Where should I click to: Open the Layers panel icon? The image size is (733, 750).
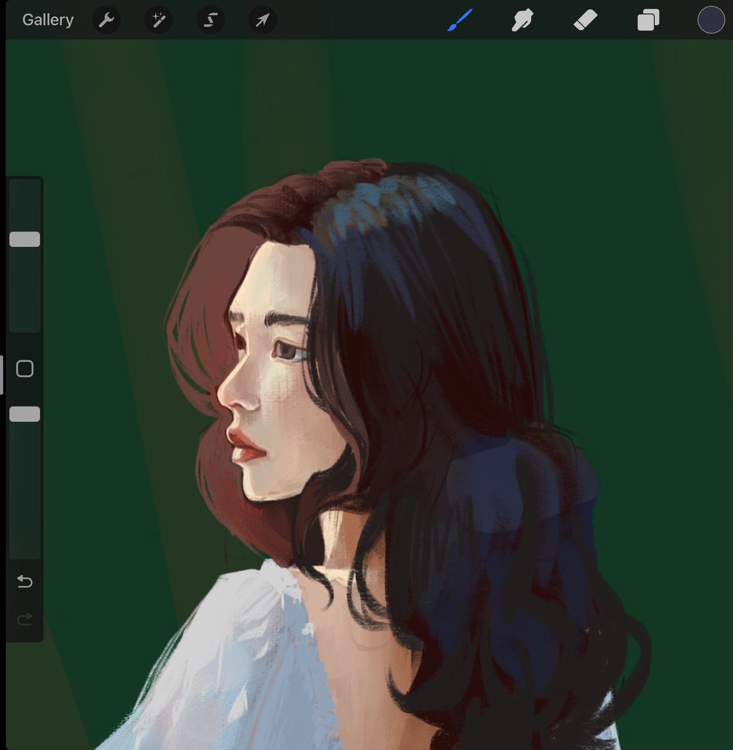coord(648,19)
